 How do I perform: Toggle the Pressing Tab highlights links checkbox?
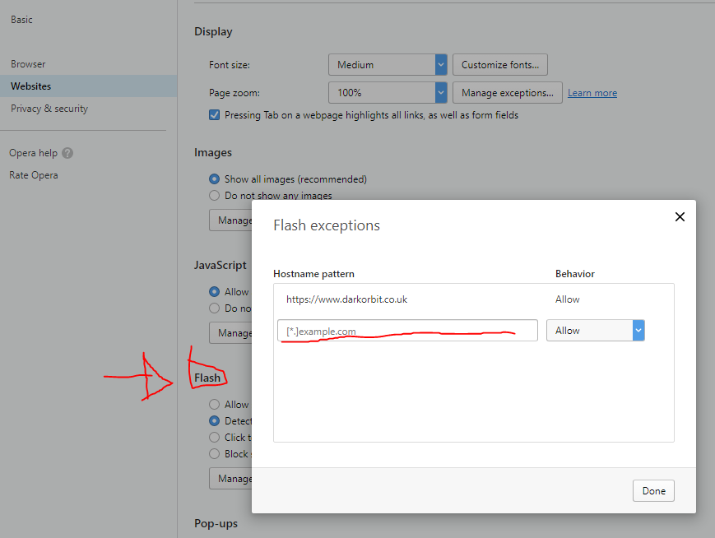[215, 115]
